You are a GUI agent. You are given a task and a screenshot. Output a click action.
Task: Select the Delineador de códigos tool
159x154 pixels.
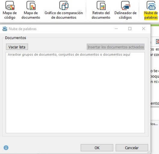[126, 10]
